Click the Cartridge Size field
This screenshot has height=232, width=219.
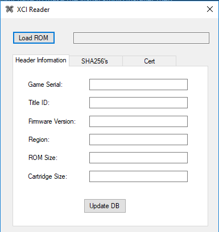point(138,176)
